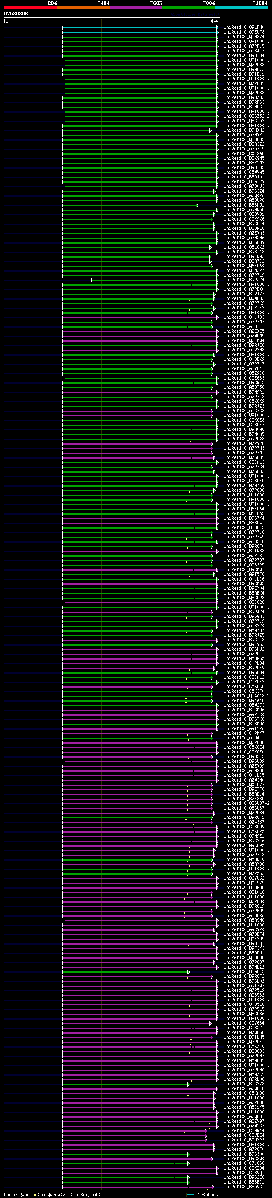
Task: Open hit UniRef100_B9RZZ4
Action: coord(244,280)
